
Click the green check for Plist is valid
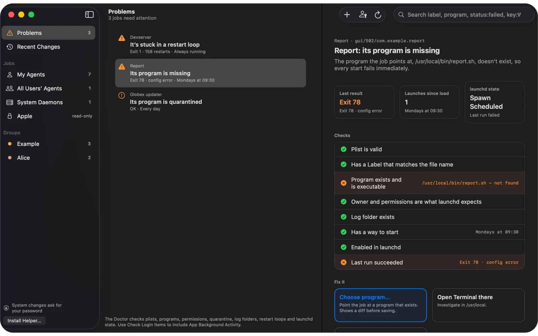[x=344, y=149]
